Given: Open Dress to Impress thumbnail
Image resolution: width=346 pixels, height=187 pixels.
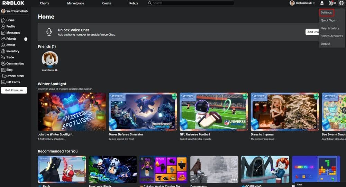Looking at the screenshot, I should (x=285, y=112).
